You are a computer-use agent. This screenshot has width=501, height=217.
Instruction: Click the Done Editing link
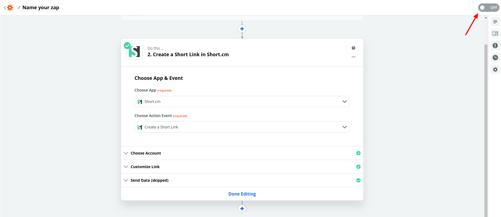click(242, 194)
